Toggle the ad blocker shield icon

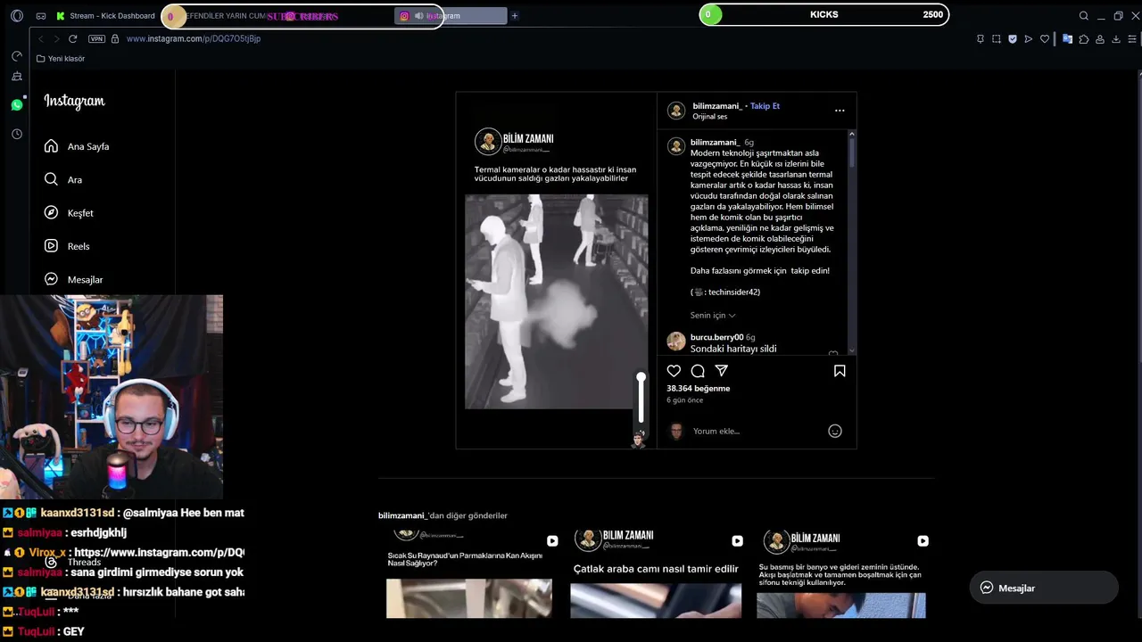coord(1013,39)
